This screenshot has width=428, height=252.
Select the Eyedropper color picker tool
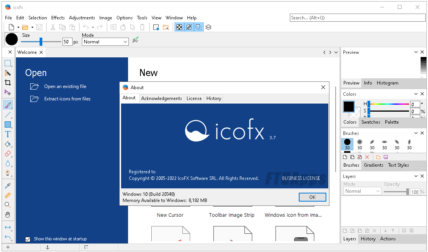coord(8,186)
